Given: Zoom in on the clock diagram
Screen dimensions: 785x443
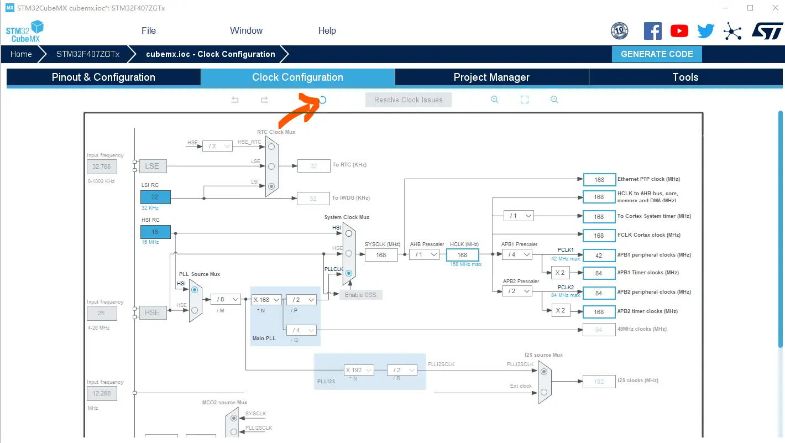Looking at the screenshot, I should pyautogui.click(x=495, y=100).
